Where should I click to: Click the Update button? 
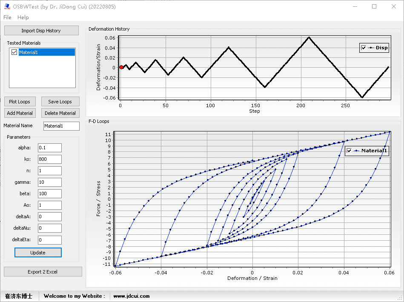click(x=38, y=253)
